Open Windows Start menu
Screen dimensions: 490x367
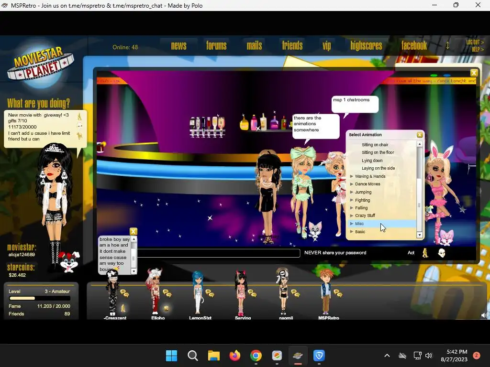coord(172,356)
